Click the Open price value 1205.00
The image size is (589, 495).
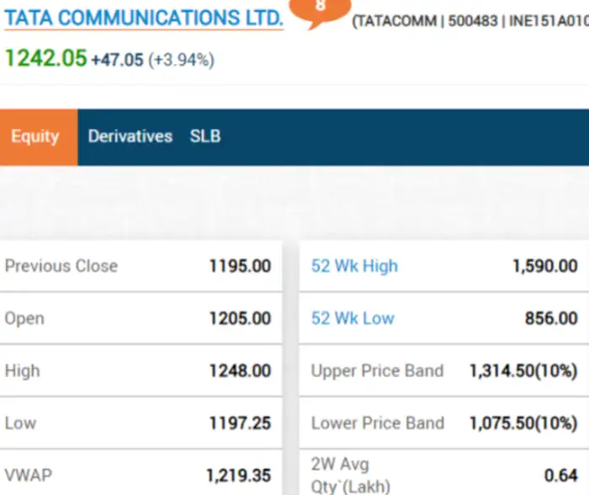(x=240, y=318)
